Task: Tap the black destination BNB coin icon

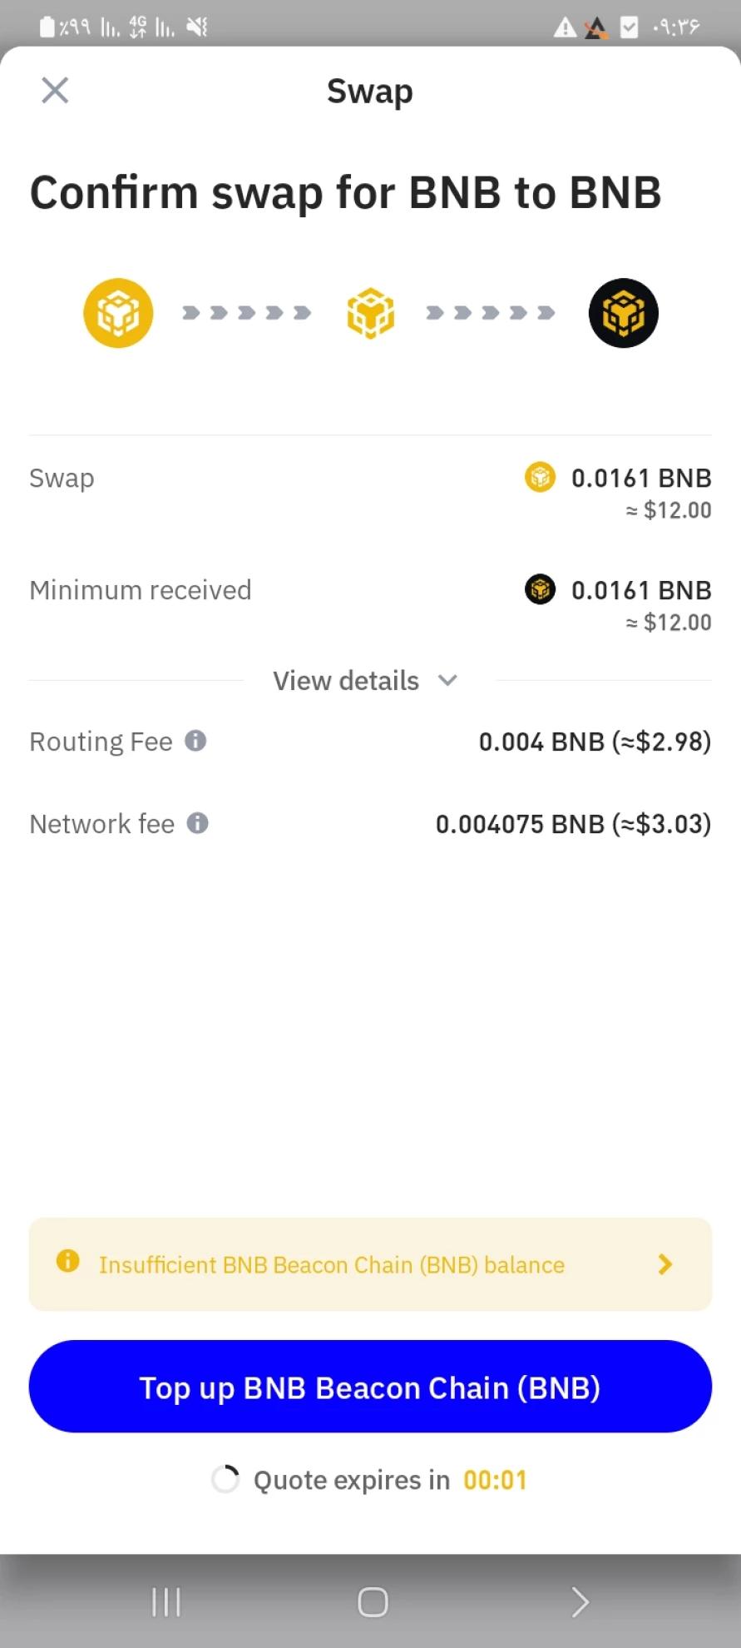Action: pyautogui.click(x=623, y=313)
